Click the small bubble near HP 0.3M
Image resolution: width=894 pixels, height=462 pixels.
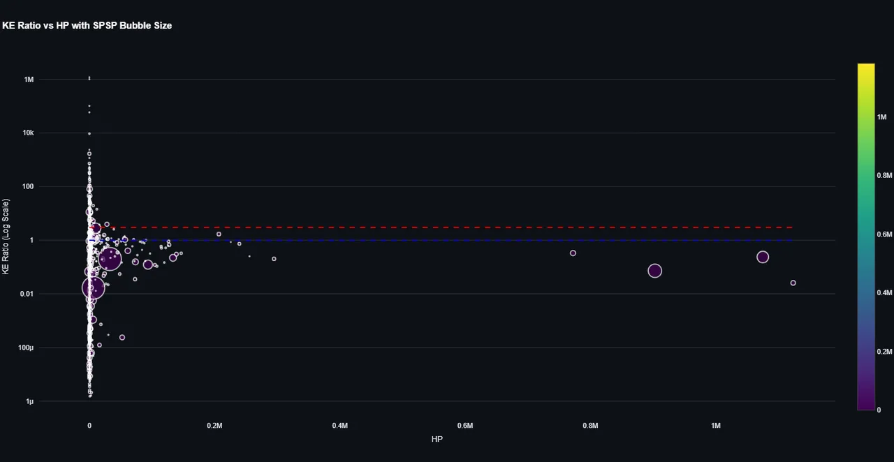tap(274, 259)
